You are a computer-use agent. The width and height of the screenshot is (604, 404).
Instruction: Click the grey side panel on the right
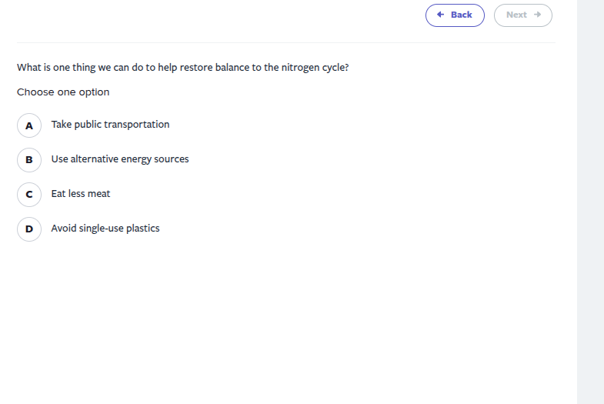590,200
